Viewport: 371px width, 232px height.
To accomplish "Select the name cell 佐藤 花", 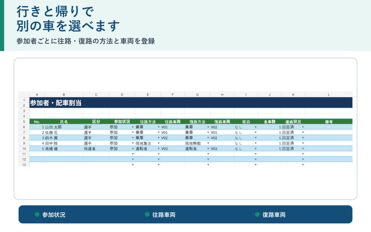I will 64,133.
